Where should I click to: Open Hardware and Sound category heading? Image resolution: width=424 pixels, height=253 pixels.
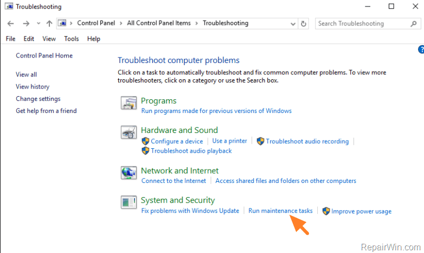(179, 130)
